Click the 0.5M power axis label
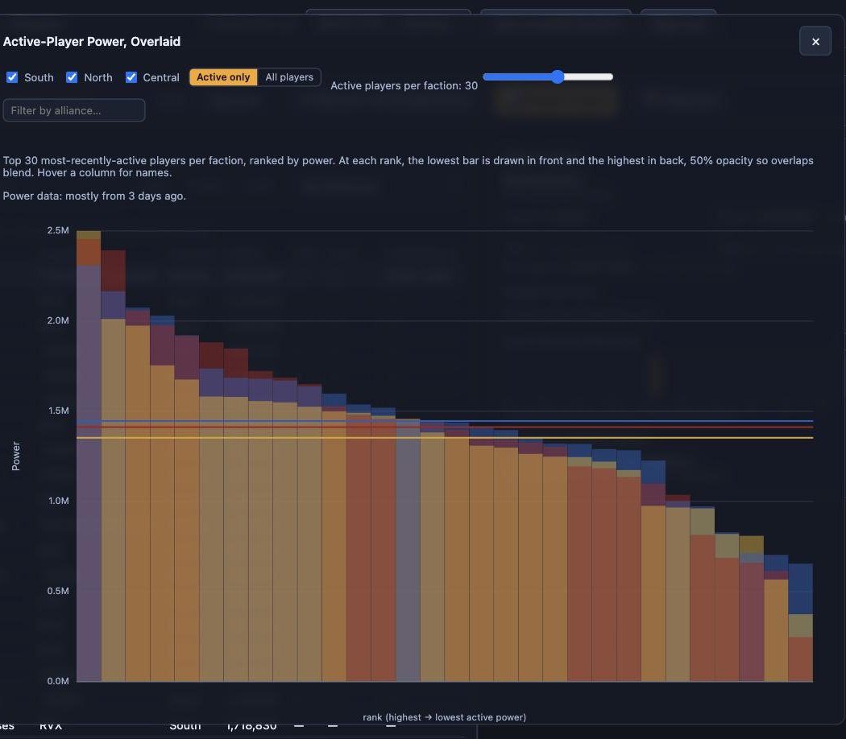Viewport: 846px width, 739px height. (x=58, y=591)
